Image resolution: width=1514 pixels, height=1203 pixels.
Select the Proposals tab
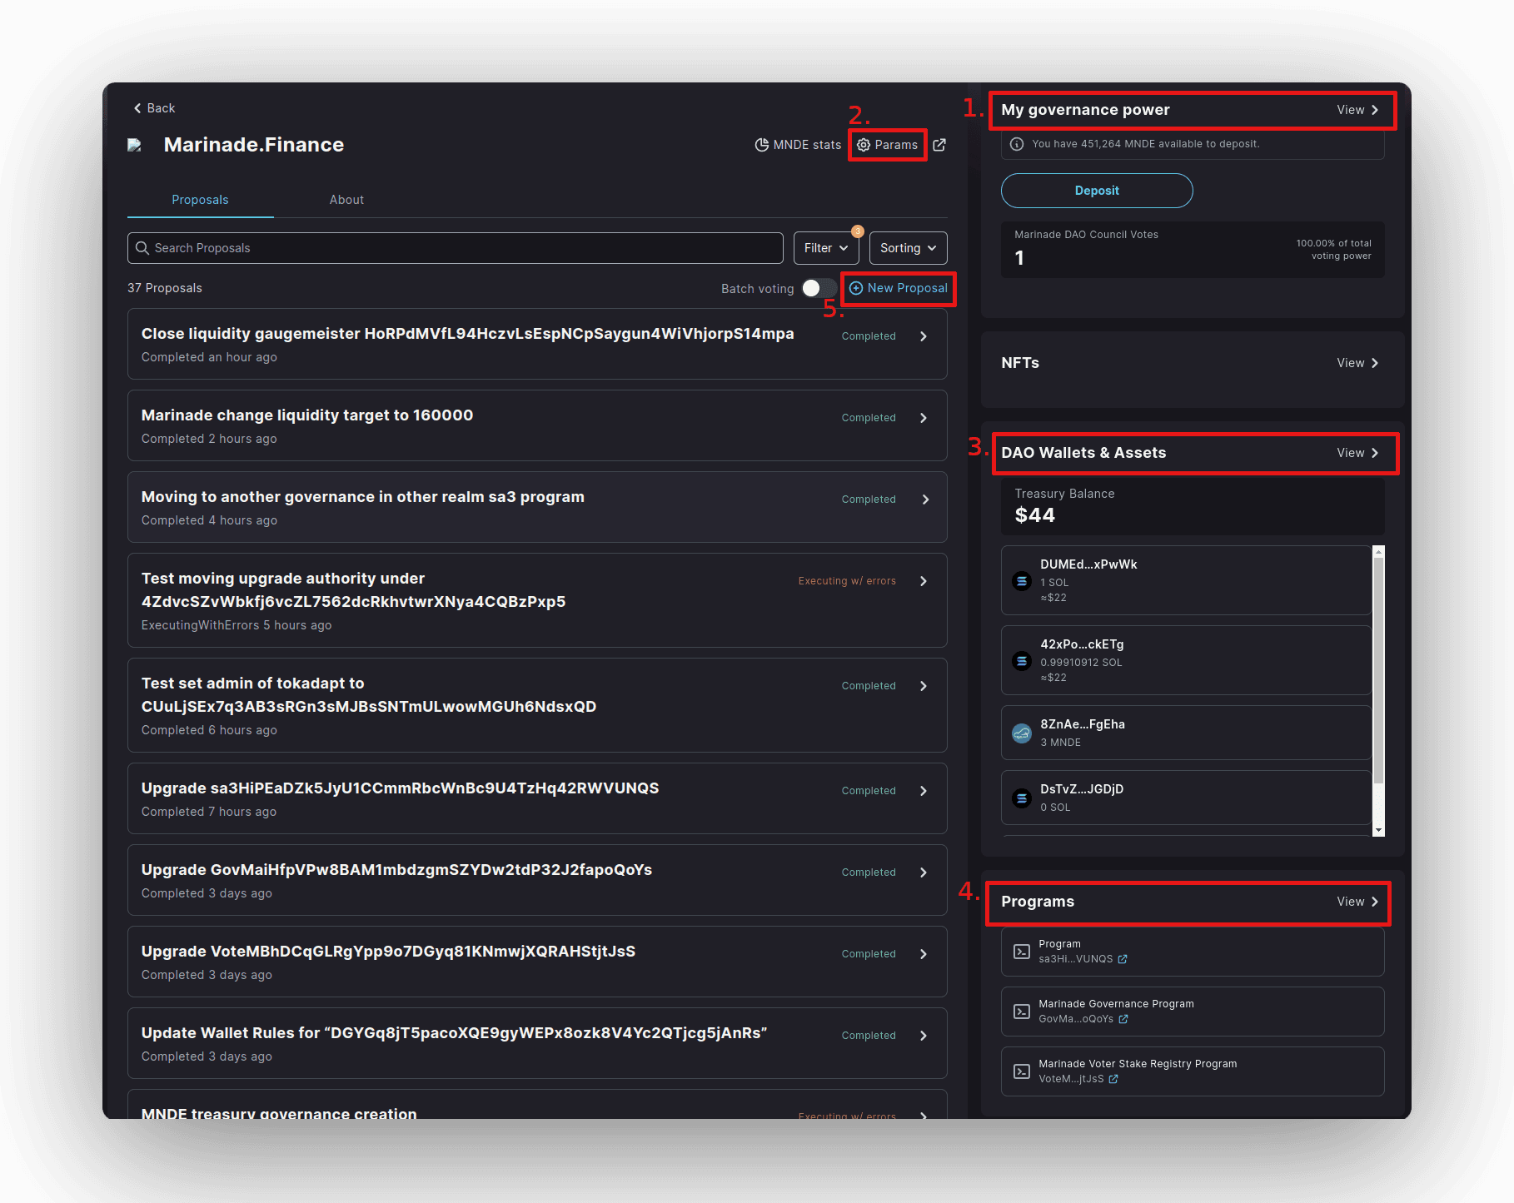pos(200,200)
